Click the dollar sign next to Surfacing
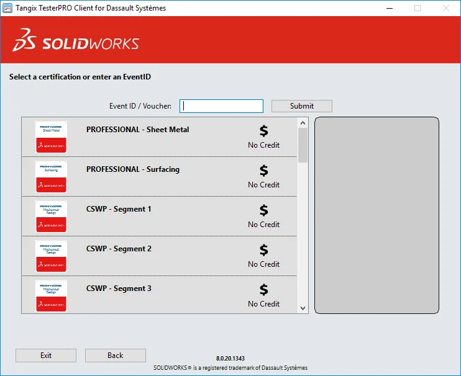The image size is (461, 376). [x=263, y=171]
